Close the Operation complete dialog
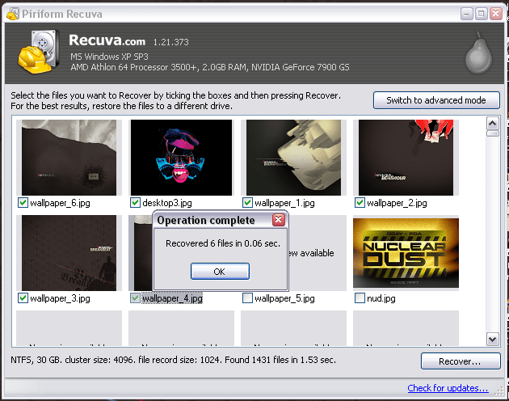This screenshot has height=401, width=509. pyautogui.click(x=279, y=220)
